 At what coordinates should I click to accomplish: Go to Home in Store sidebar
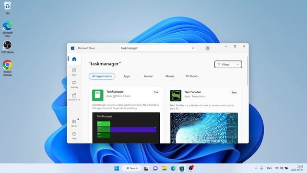74,59
